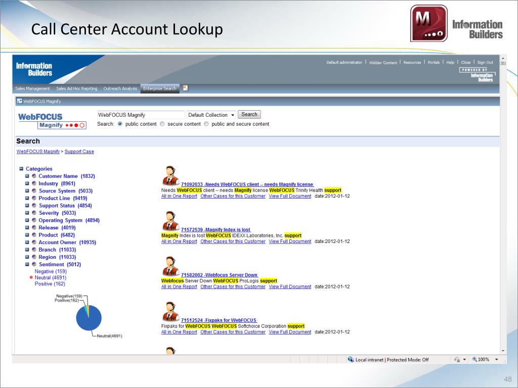Viewport: 518px width, 388px height.
Task: Open the Hidden Content link
Action: pyautogui.click(x=383, y=62)
